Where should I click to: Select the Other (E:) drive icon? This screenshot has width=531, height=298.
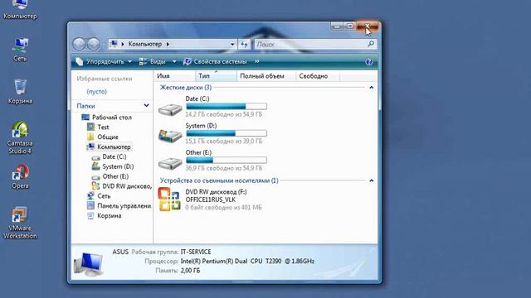point(170,163)
